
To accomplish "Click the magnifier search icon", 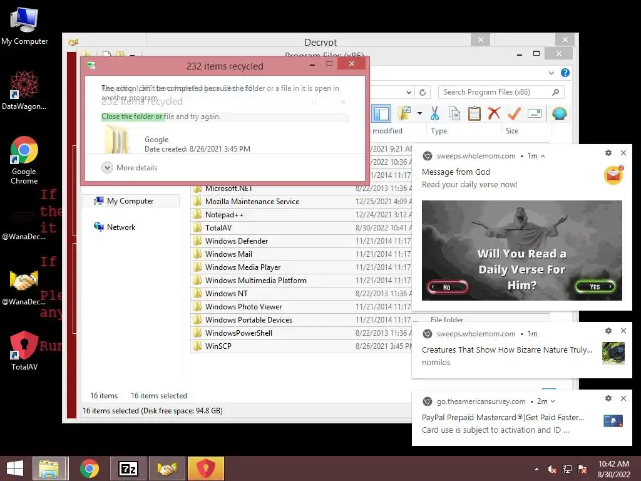I will click(x=555, y=92).
